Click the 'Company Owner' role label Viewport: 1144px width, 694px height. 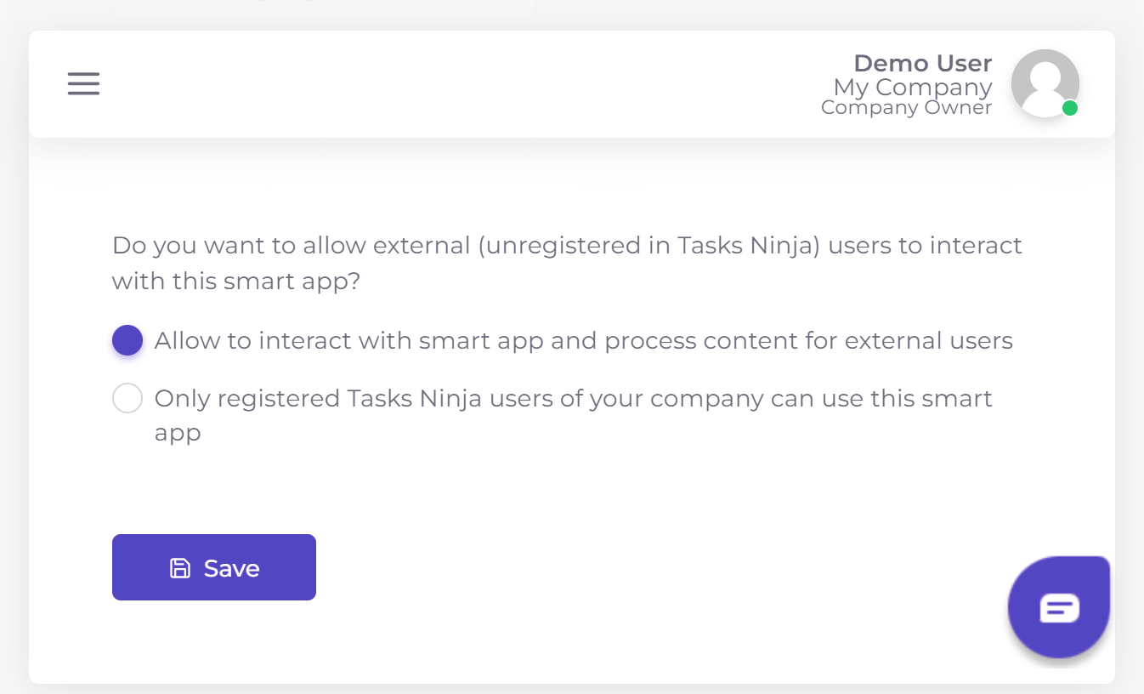point(906,107)
